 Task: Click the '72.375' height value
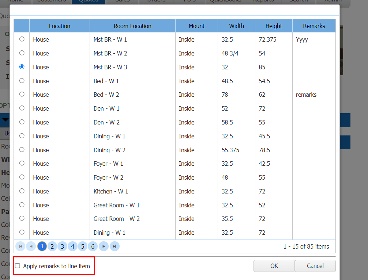click(x=267, y=39)
